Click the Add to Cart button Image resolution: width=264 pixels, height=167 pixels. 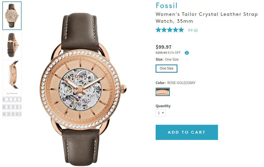point(187,132)
